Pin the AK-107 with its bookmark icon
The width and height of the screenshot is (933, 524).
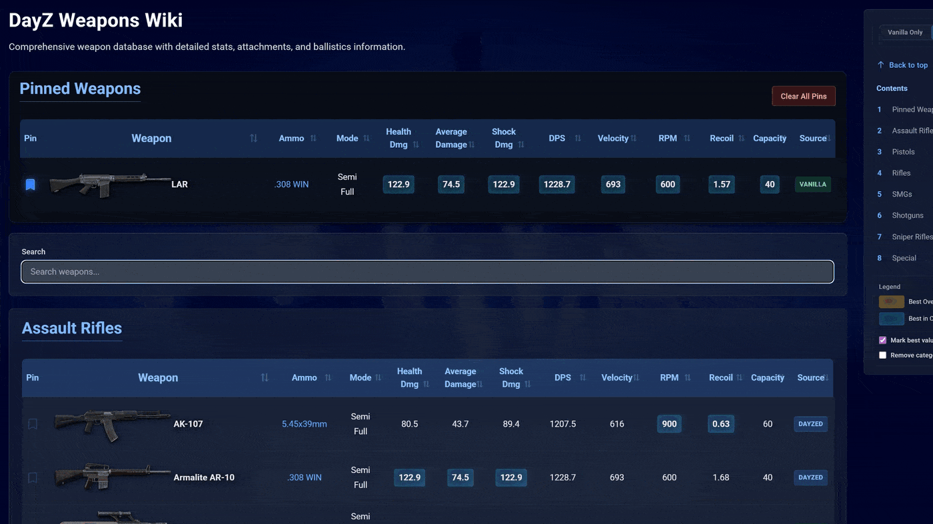tap(33, 424)
